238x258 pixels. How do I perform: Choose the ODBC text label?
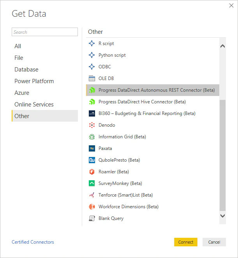[x=105, y=67]
